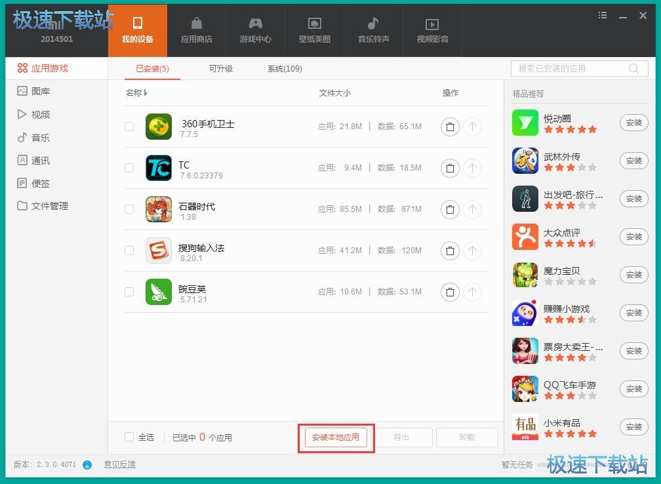The image size is (661, 484).
Task: Check the 豌豆荚 checkbox
Action: (129, 292)
